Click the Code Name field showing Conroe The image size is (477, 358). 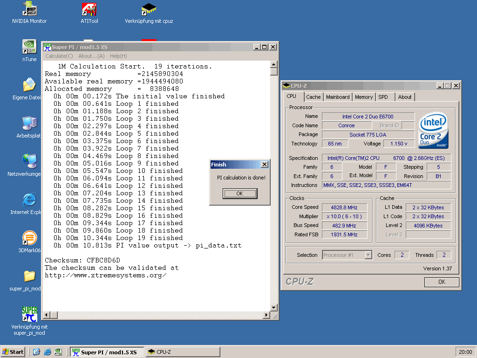coord(347,125)
